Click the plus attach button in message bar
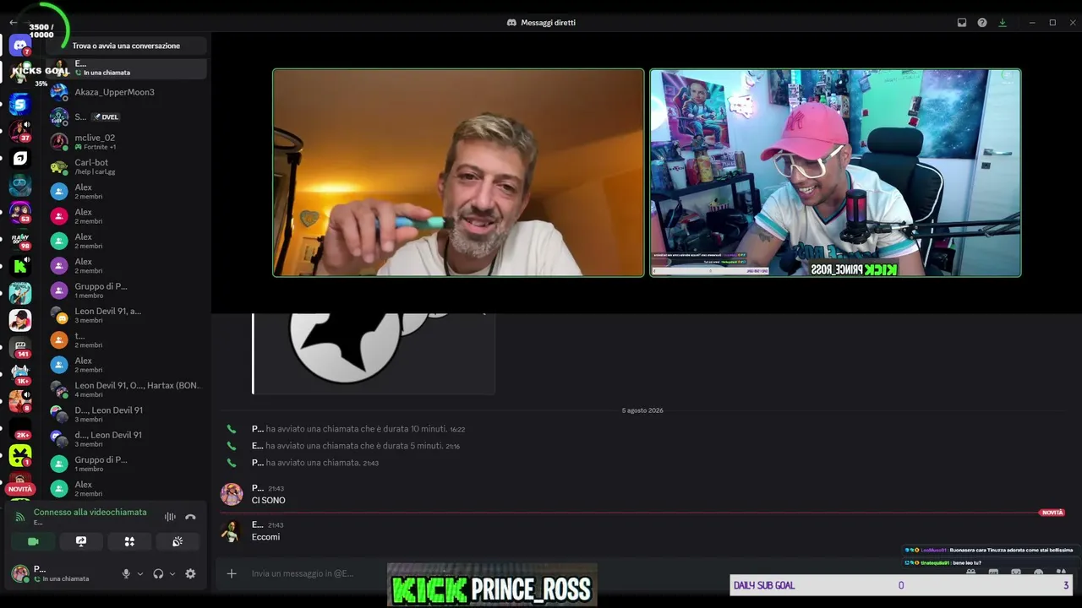Viewport: 1082px width, 608px height. (x=232, y=574)
